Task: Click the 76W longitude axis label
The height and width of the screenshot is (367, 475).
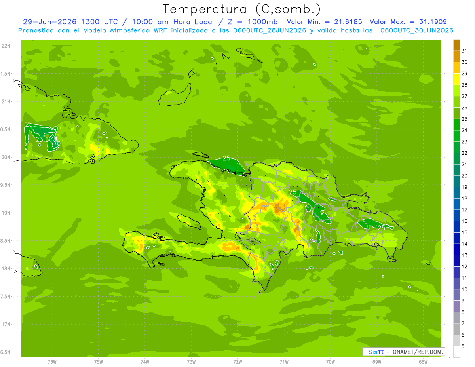Action: coord(52,361)
